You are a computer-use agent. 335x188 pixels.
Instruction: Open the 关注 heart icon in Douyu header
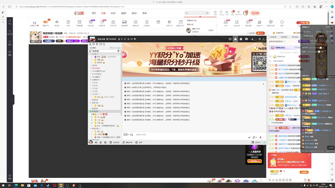tap(221, 12)
